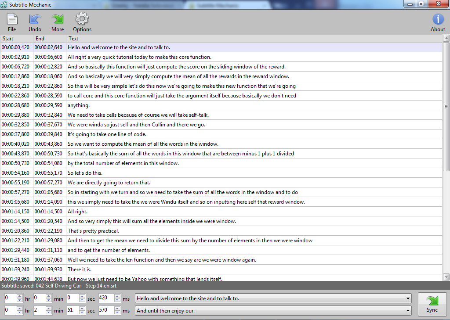450x320 pixels.
Task: Open Options gear icon
Action: click(x=82, y=19)
